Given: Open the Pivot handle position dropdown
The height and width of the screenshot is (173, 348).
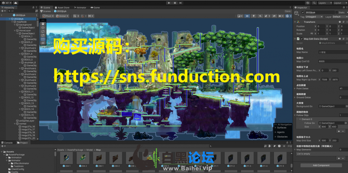Looking at the screenshot, I should pos(48,16).
